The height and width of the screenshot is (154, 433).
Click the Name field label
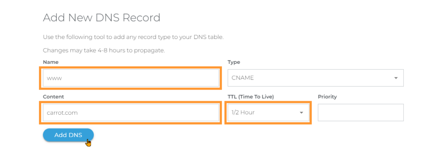pos(51,62)
